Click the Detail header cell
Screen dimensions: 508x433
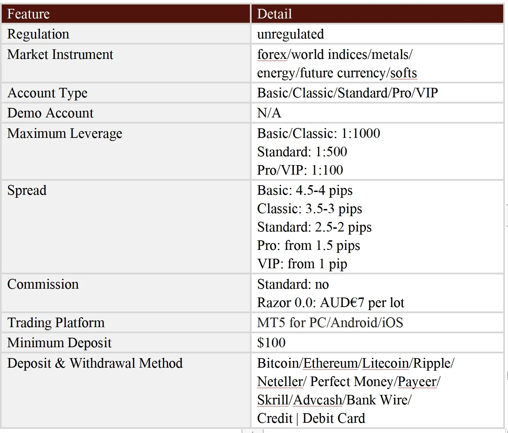[377, 14]
